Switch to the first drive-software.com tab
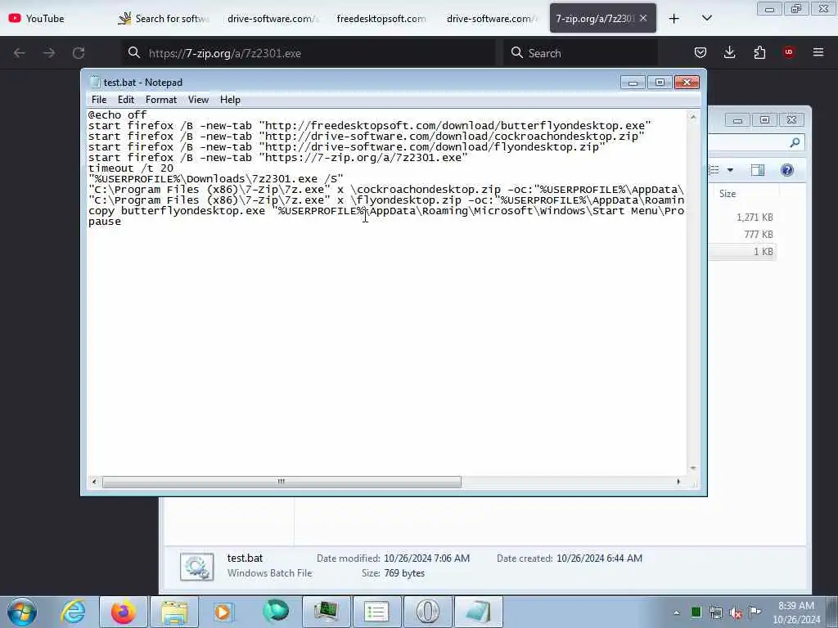Viewport: 838px width, 628px height. (273, 18)
